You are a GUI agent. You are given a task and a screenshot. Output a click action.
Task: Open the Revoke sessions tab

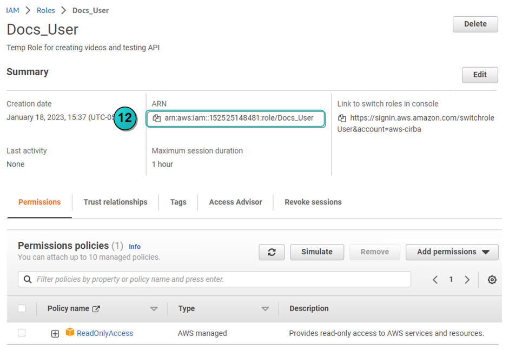click(x=313, y=202)
